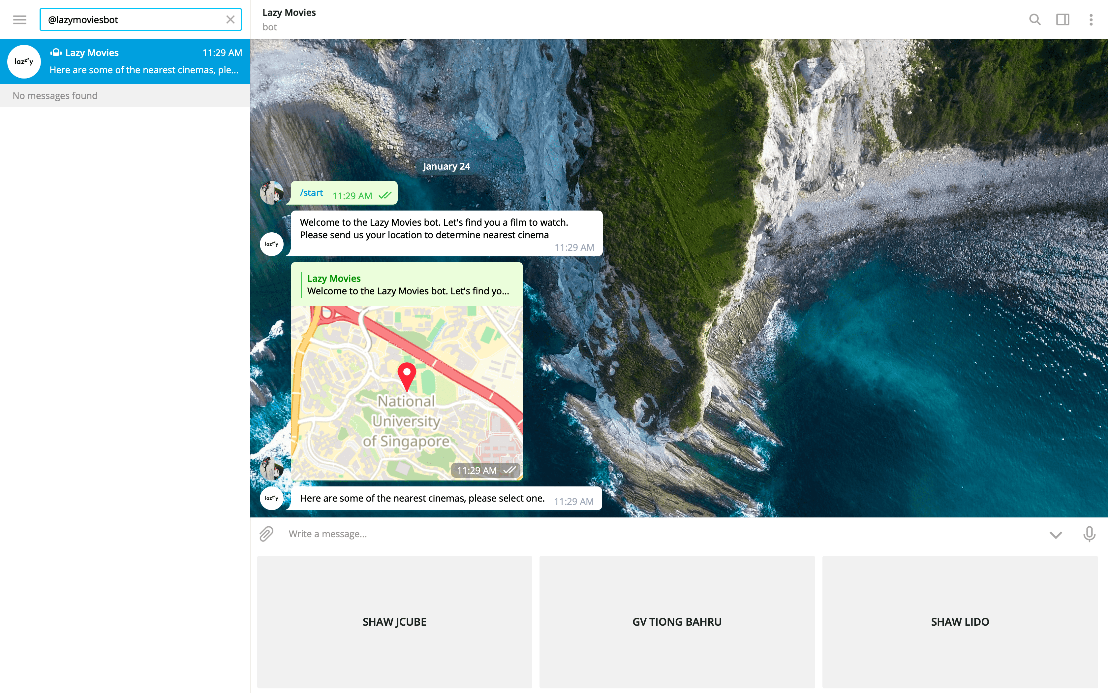Record a voice message with microphone
The image size is (1108, 693).
1089,534
